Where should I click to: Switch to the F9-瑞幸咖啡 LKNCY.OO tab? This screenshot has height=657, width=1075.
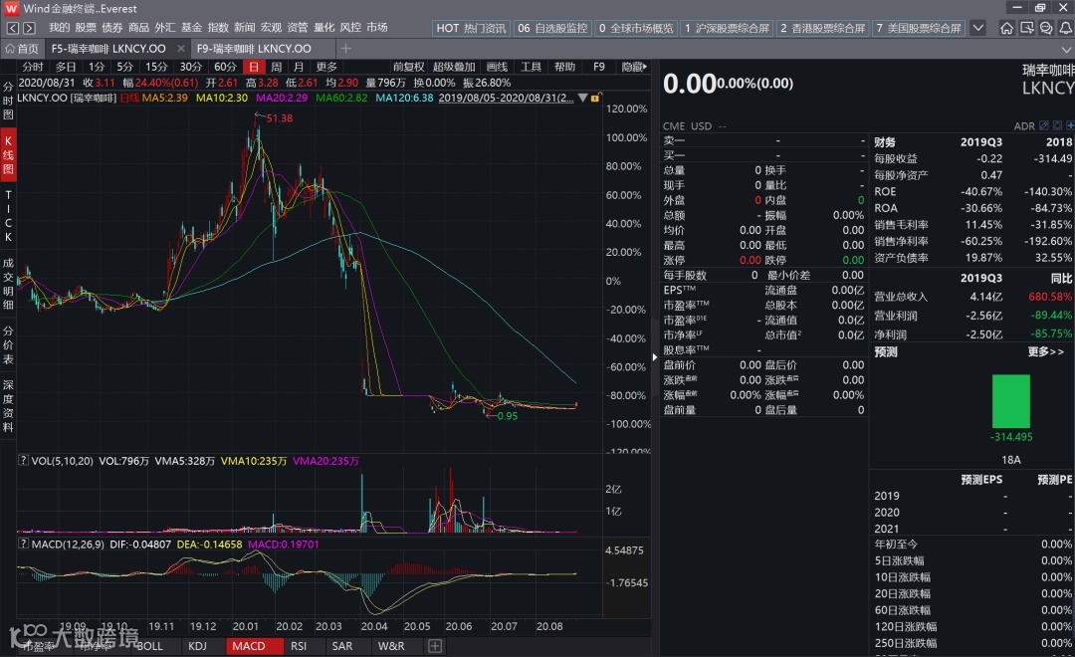click(x=254, y=49)
